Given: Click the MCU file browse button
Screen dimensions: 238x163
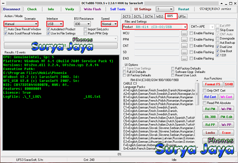Looking at the screenshot, I should pos(184,33).
